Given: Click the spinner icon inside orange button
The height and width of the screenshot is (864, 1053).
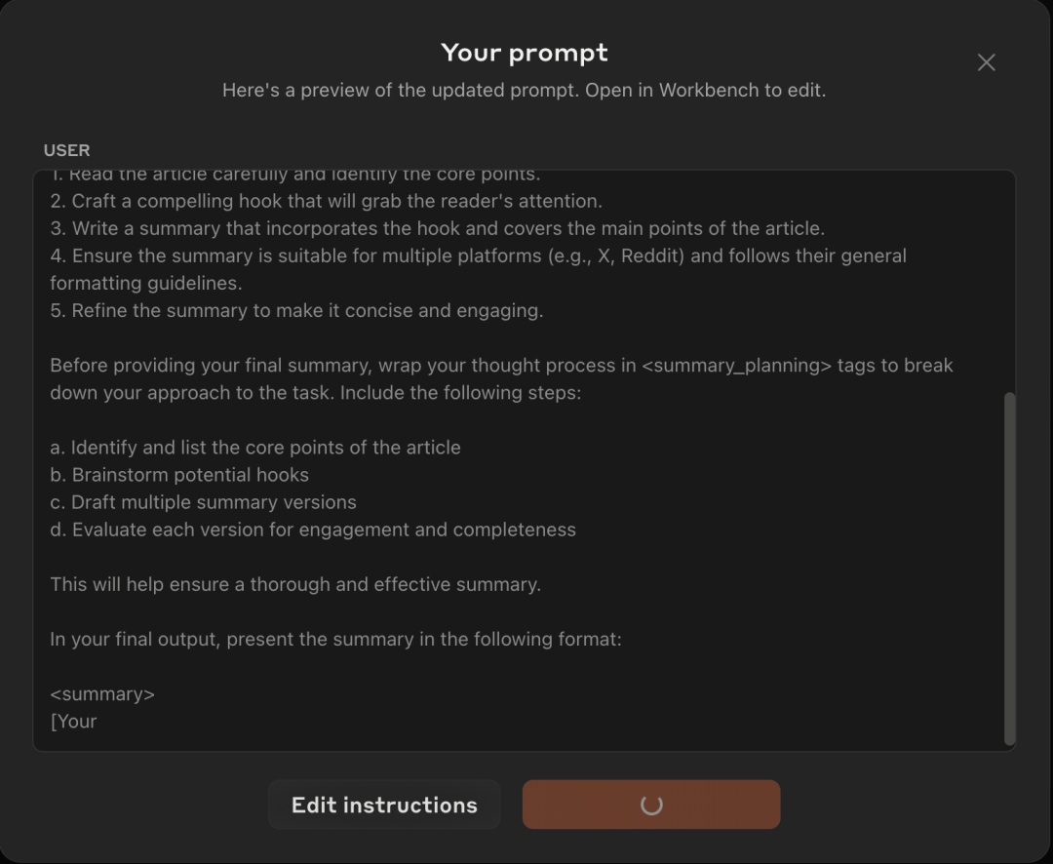Looking at the screenshot, I should click(651, 805).
